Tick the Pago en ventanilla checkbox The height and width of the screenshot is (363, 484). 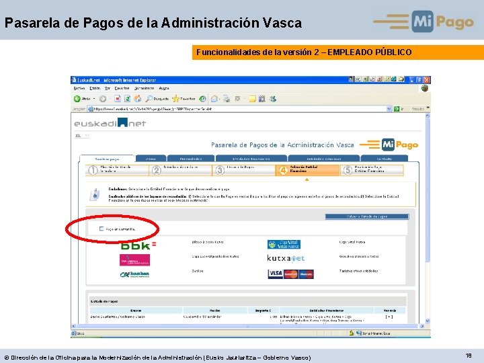(x=102, y=229)
